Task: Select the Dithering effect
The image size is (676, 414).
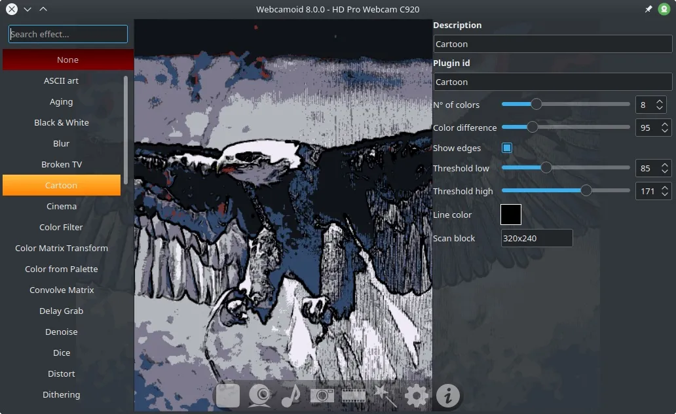Action: point(62,394)
